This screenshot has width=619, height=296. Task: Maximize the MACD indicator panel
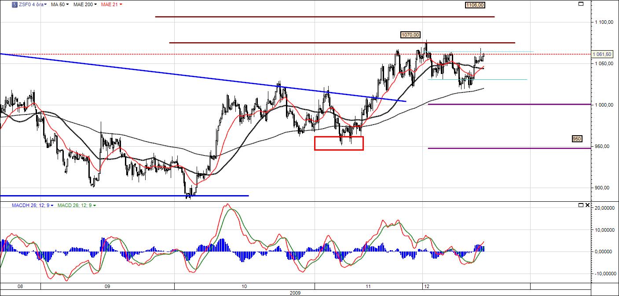tap(580, 205)
